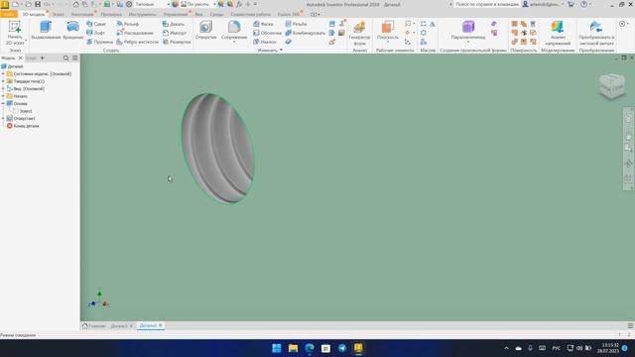The image size is (635, 357).
Task: Choose the Наклон (Draft) command
Action: coord(265,42)
